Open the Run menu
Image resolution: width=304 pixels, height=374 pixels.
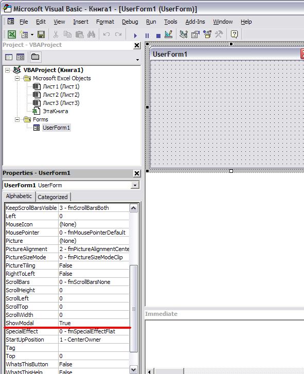point(151,22)
